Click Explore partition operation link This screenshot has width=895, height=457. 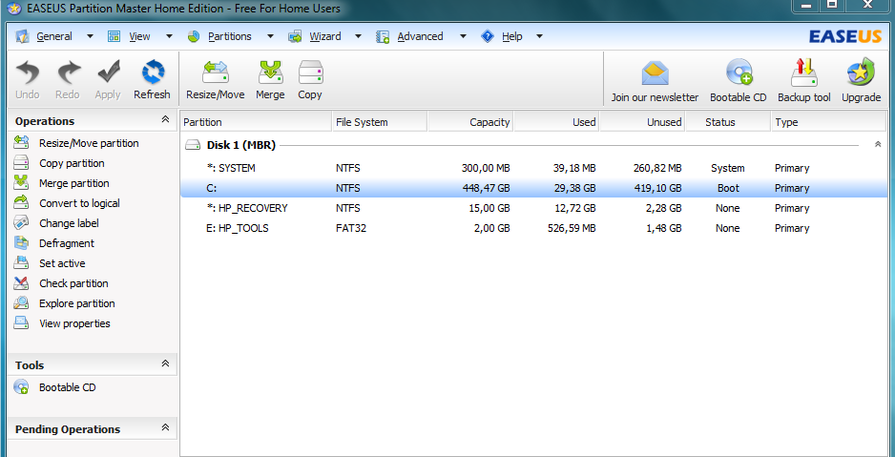[77, 303]
